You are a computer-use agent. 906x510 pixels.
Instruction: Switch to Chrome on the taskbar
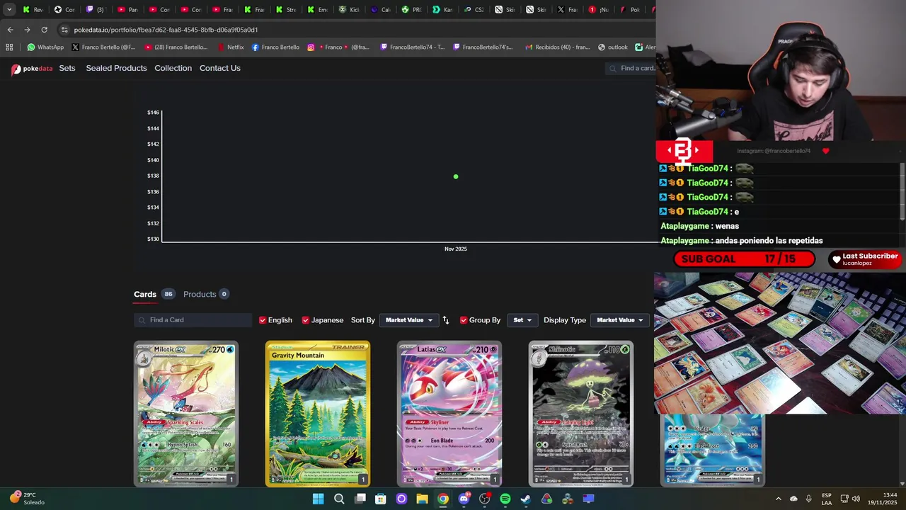tap(443, 499)
